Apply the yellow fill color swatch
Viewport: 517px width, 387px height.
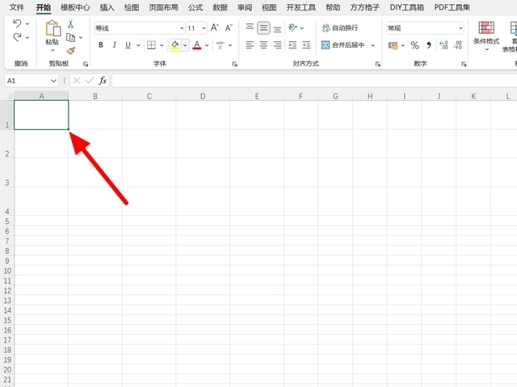174,45
